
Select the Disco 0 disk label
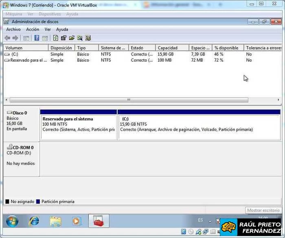[x=22, y=125]
